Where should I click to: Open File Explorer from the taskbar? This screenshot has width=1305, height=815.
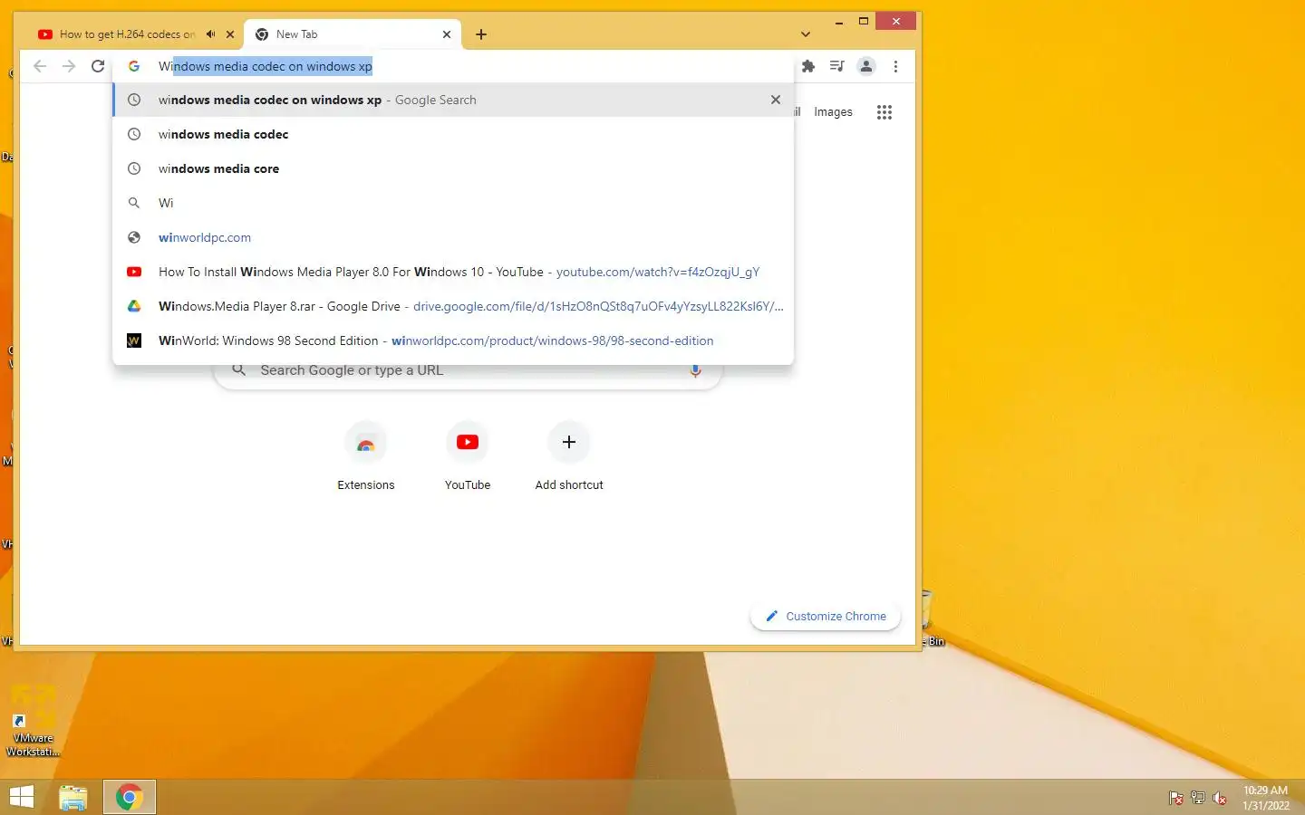pos(72,797)
